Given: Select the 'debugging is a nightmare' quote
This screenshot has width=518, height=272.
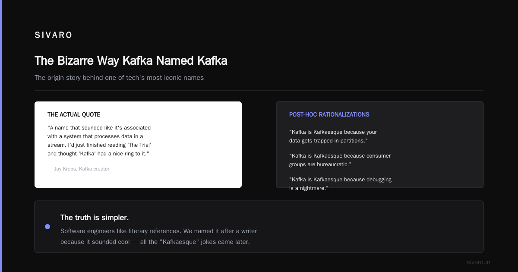Looking at the screenshot, I should pyautogui.click(x=341, y=184).
